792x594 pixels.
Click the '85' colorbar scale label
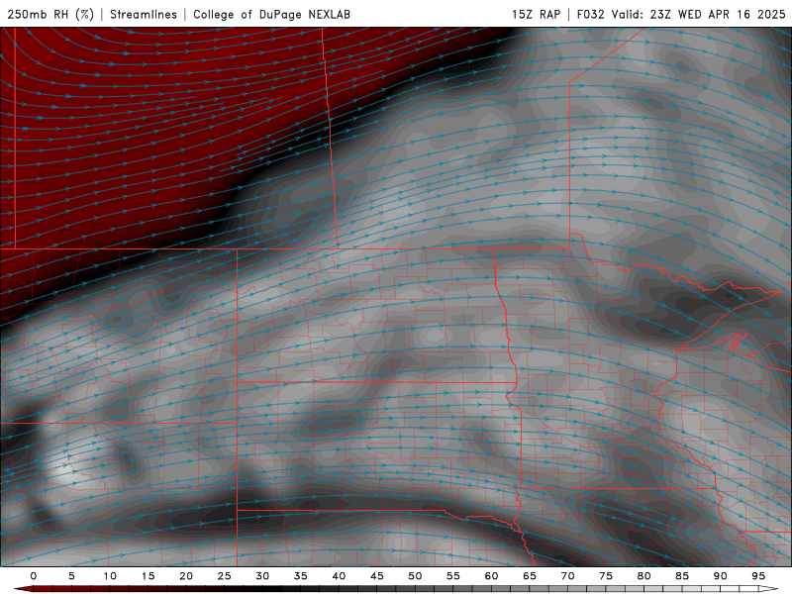[682, 576]
